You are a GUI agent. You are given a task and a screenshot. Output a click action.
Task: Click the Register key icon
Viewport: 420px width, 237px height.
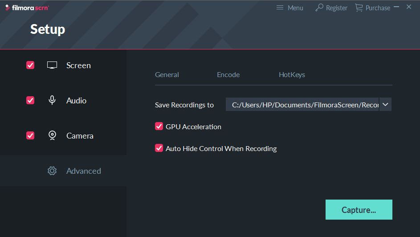[x=319, y=8]
